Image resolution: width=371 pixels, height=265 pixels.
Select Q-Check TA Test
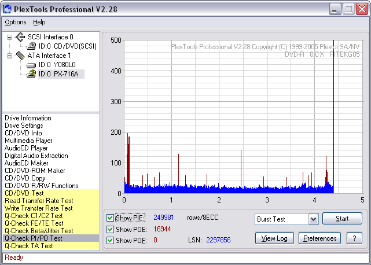(51, 246)
